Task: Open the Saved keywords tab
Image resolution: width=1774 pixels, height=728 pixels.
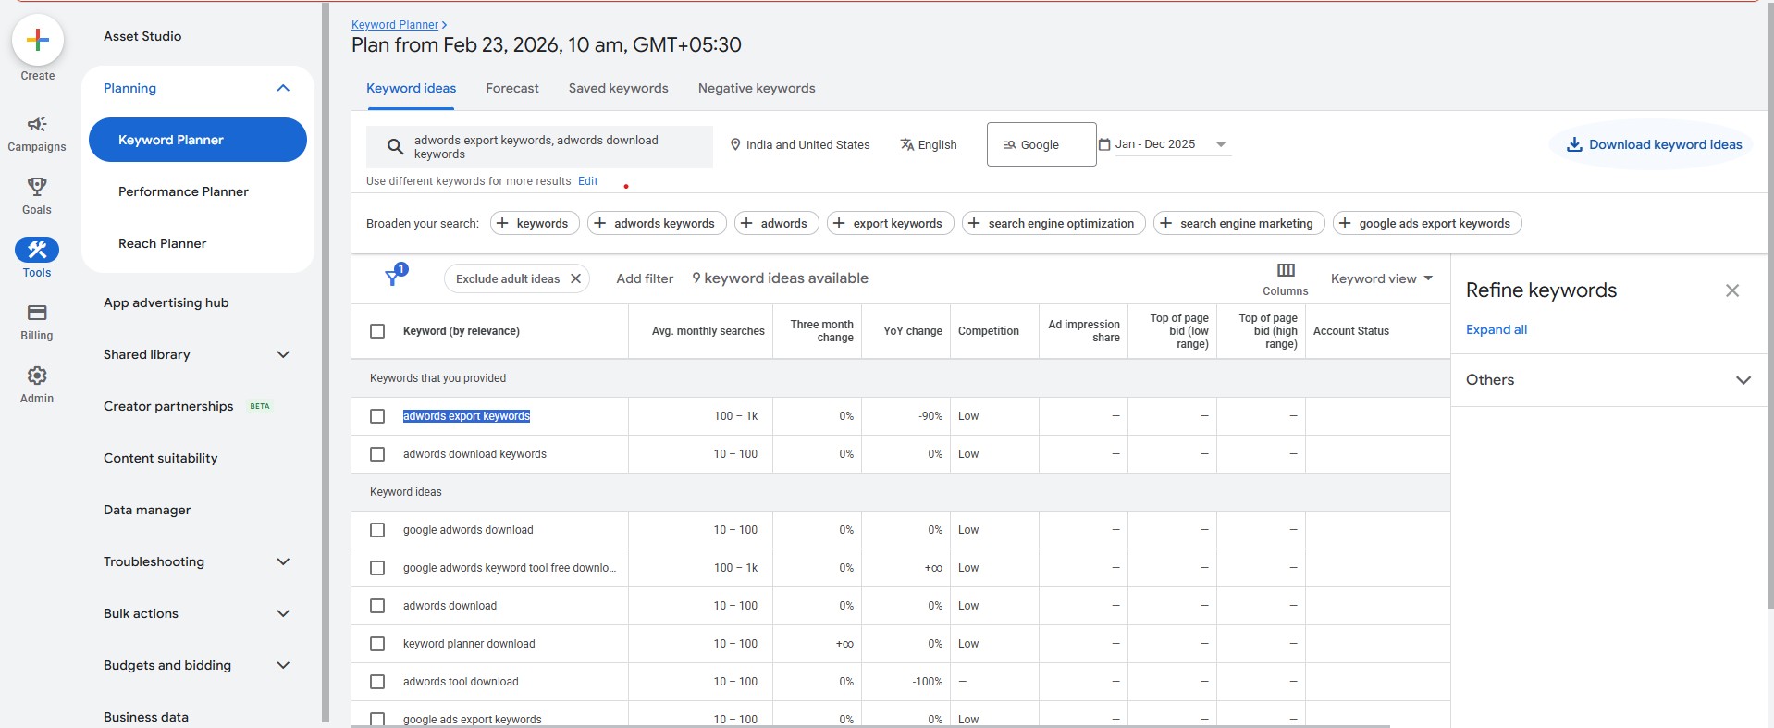Action: pyautogui.click(x=619, y=88)
